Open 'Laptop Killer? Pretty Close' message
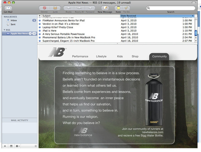The image size is (201, 152). [x=116, y=27]
